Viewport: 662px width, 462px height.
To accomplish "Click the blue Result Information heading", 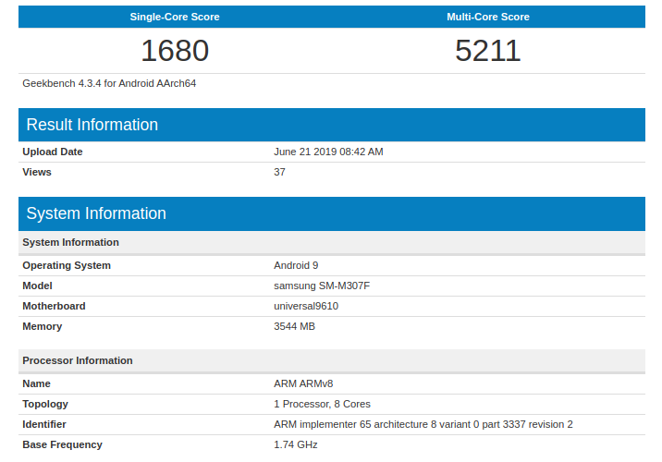I will click(x=92, y=125).
